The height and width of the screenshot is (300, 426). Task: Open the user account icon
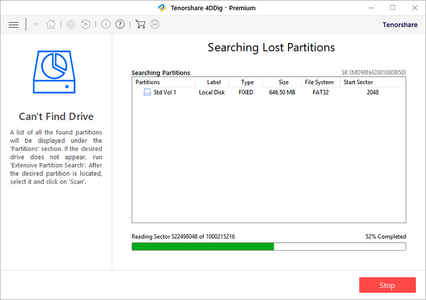[155, 24]
